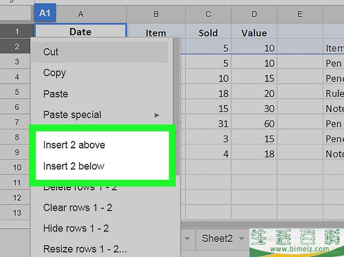Click the Sold header cell
Screen dimensions: 344x257
[x=208, y=33]
